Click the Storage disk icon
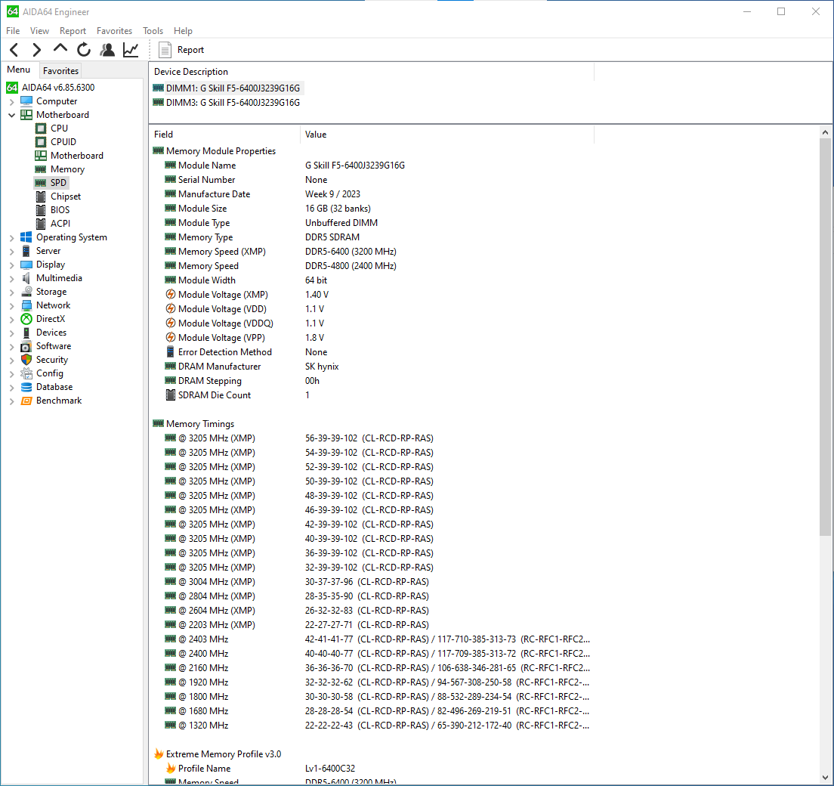 [26, 292]
